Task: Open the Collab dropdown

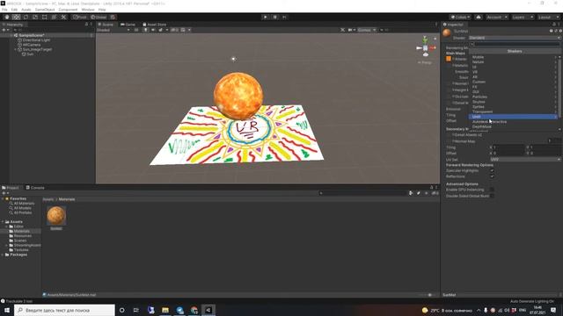Action: coord(460,17)
